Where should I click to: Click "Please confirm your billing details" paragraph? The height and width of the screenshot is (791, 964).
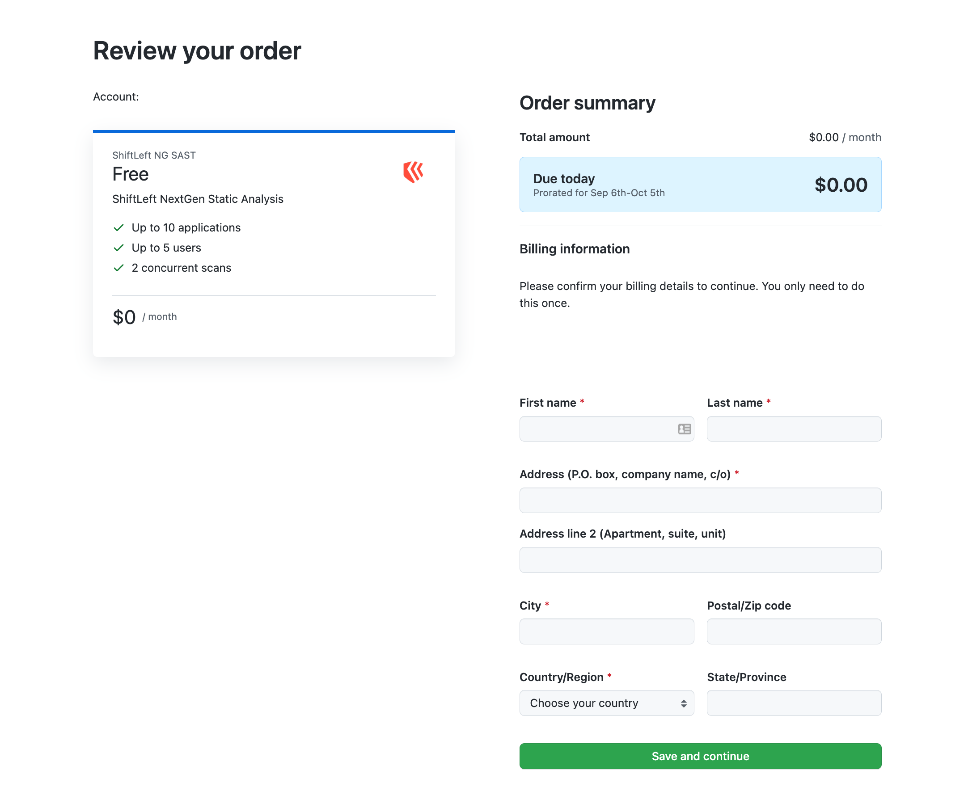[691, 295]
